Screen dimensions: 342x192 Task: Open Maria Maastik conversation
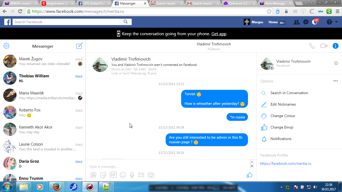tap(43, 95)
